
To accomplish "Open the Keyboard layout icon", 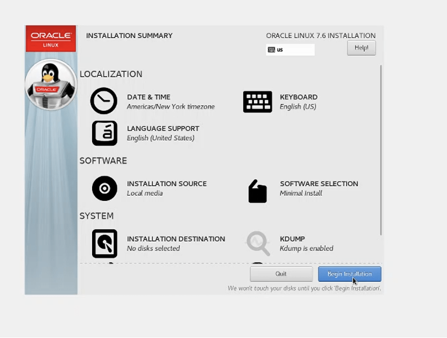I will pos(257,102).
